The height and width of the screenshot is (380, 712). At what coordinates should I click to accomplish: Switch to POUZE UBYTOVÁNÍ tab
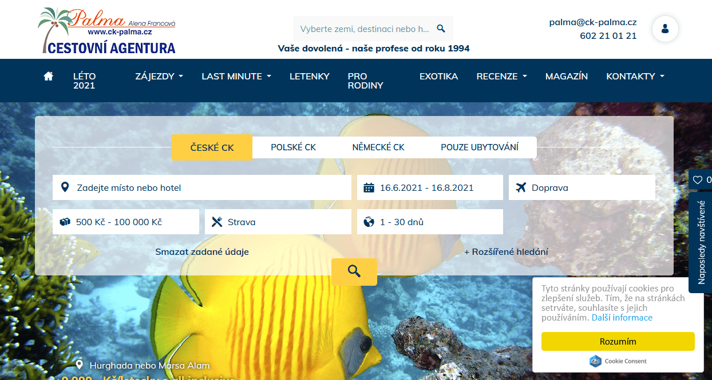pyautogui.click(x=480, y=147)
